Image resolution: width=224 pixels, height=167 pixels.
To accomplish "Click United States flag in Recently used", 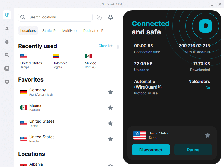I will coord(24,56).
